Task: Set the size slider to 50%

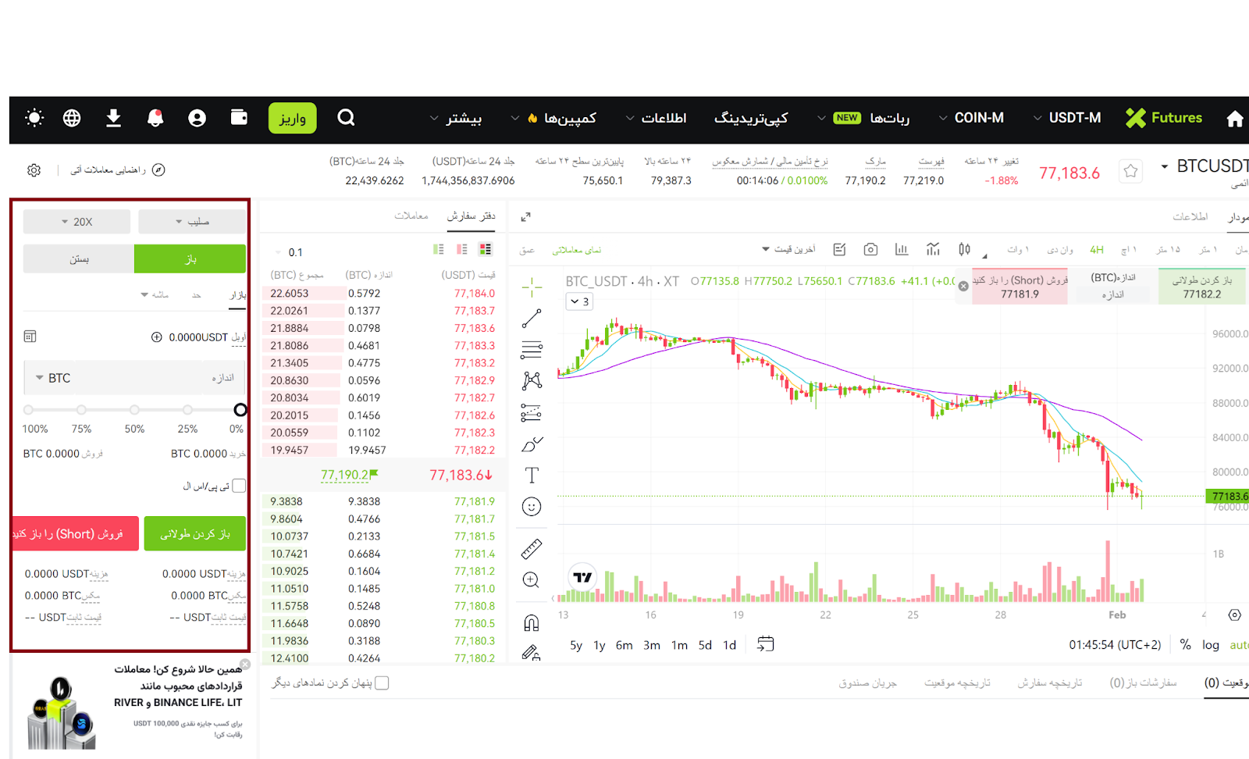Action: tap(134, 410)
